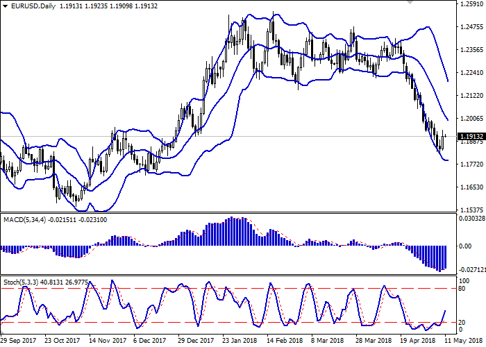Viewport: 486px width, 347px height.
Task: Click the current price tag 1.19132
Action: [470, 137]
